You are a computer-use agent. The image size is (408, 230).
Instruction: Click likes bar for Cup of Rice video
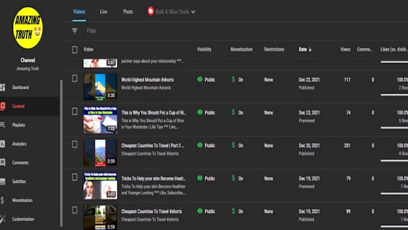click(x=394, y=128)
